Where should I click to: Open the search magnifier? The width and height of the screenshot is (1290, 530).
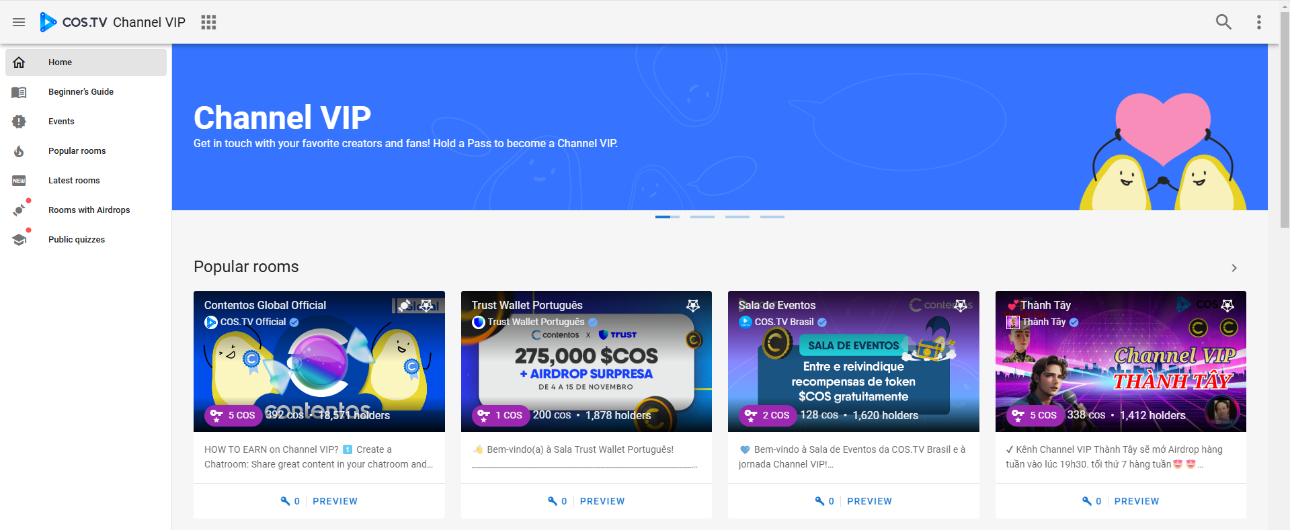[x=1223, y=22]
